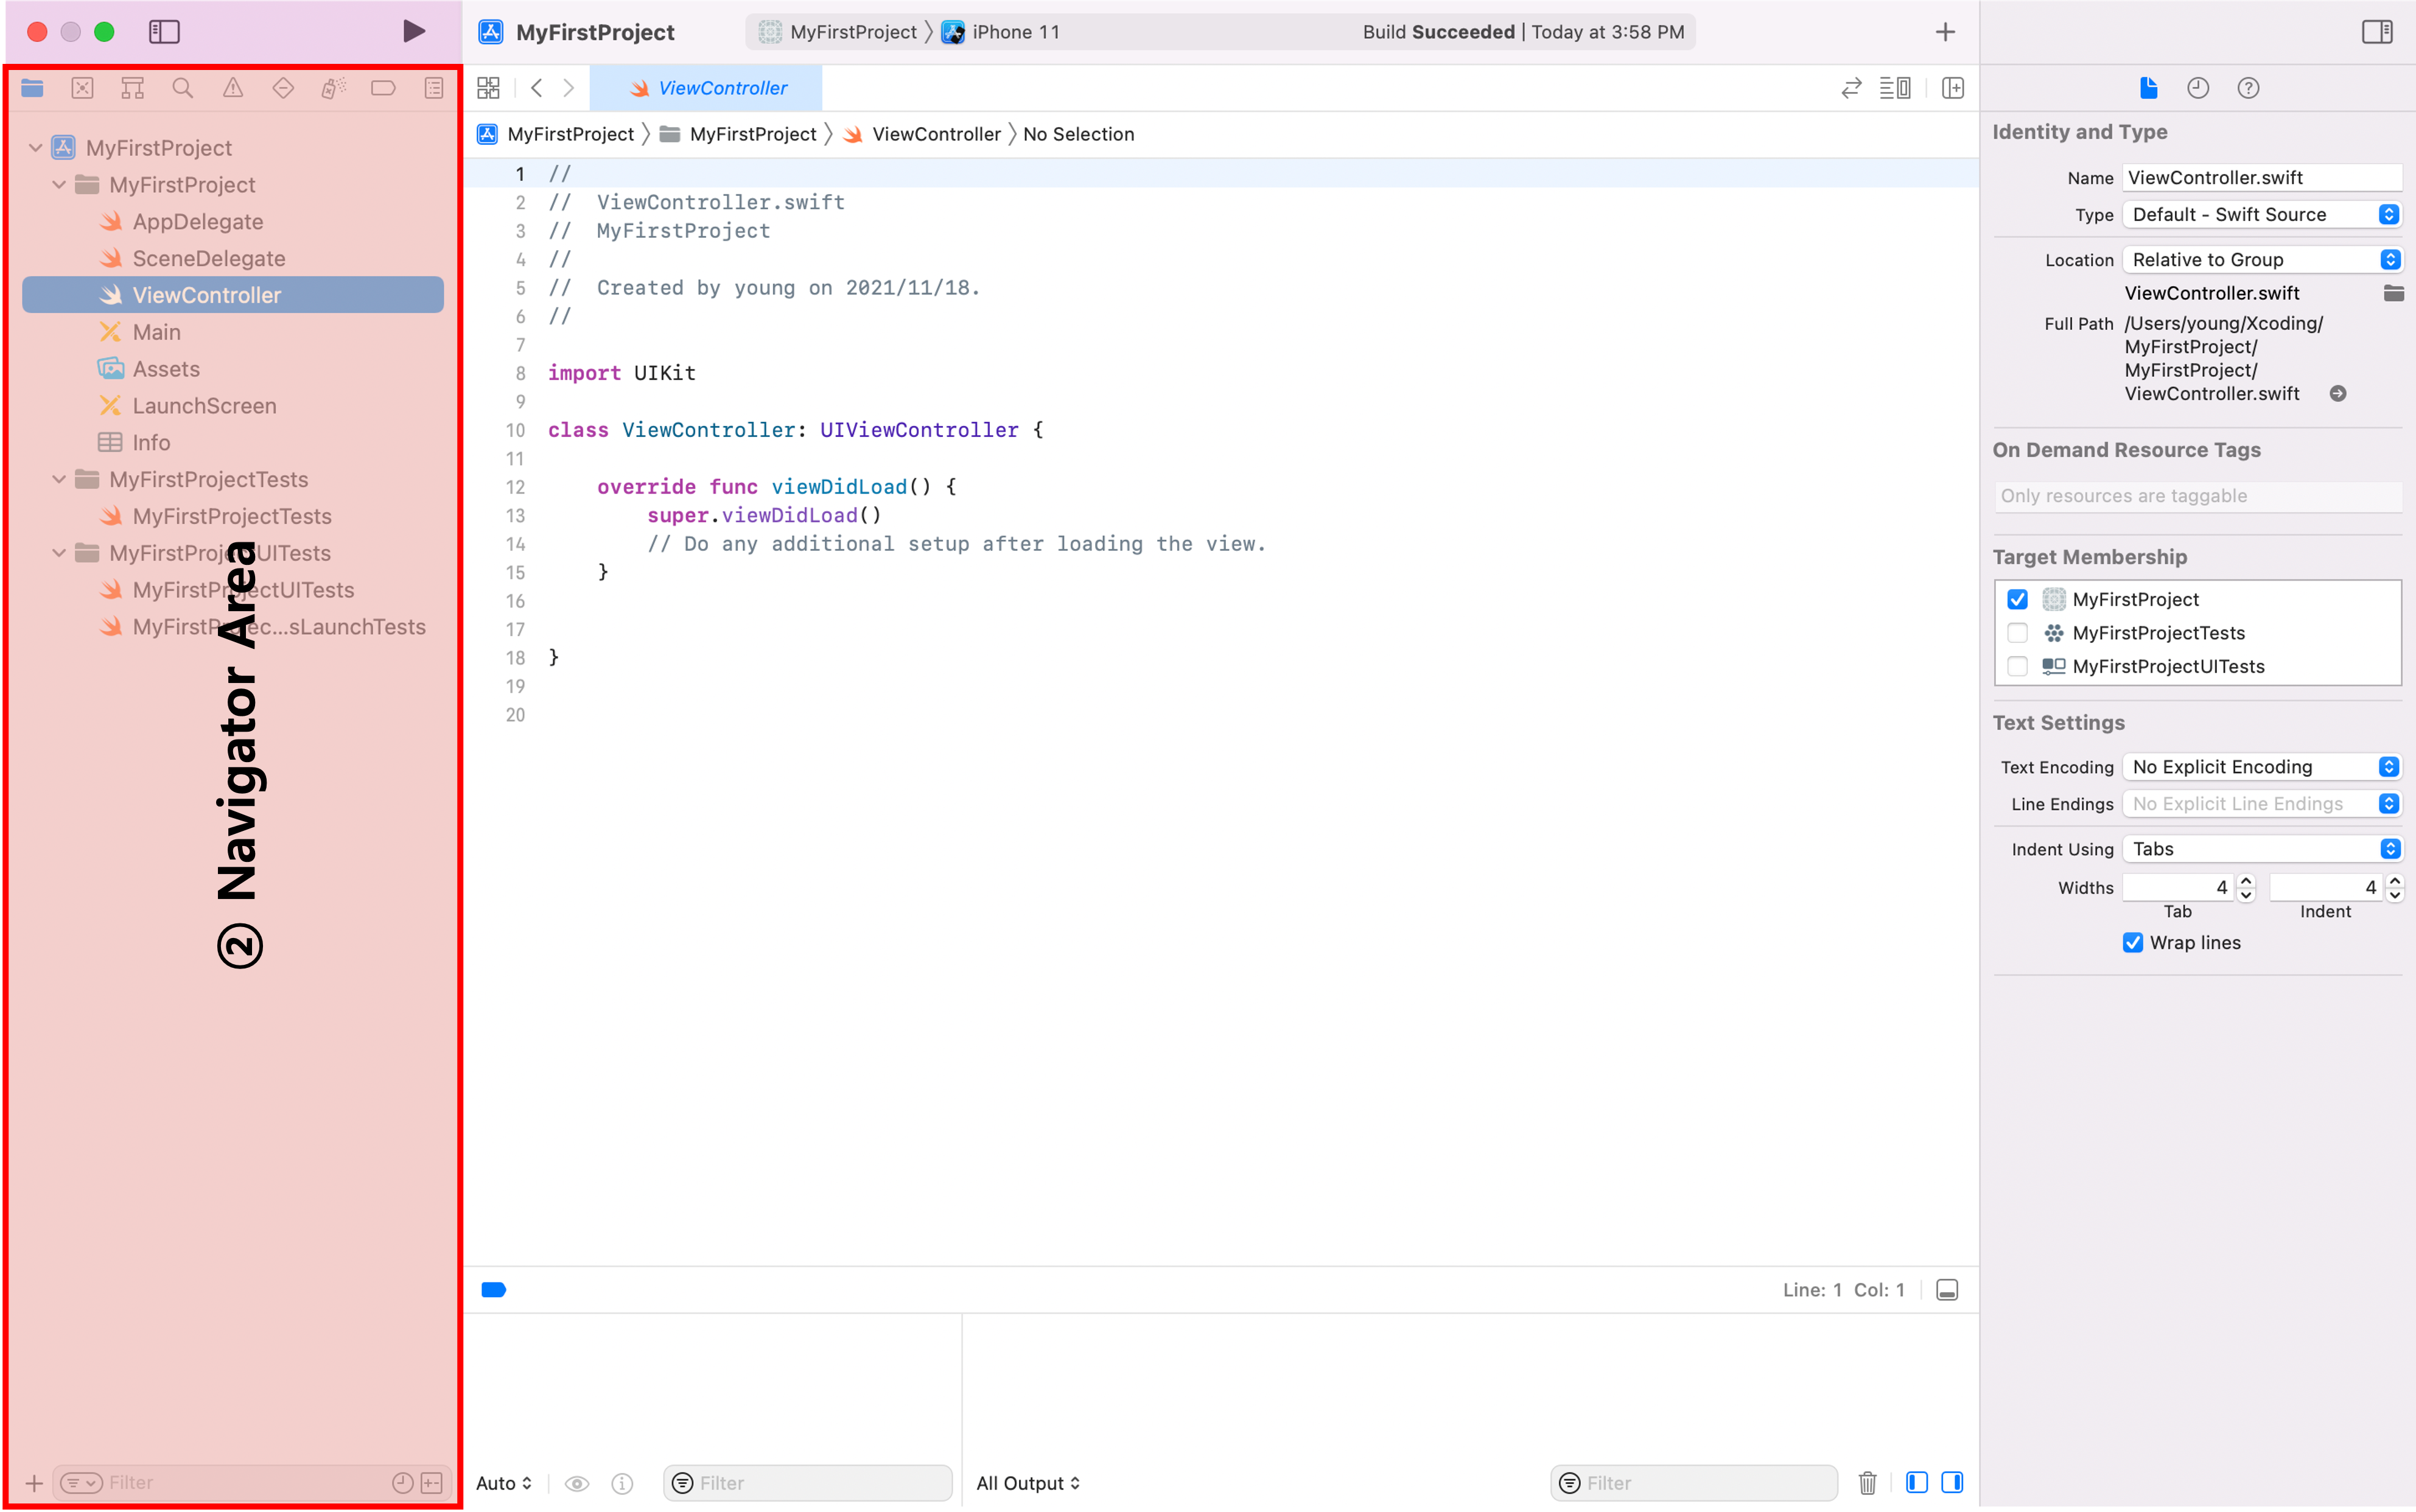Collapse the MyFirstProject root project
Image resolution: width=2416 pixels, height=1512 pixels.
[35, 148]
